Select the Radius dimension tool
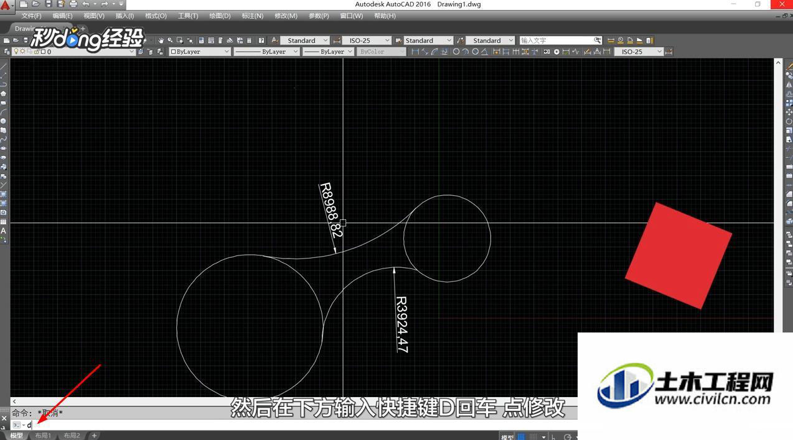This screenshot has width=793, height=440. pyautogui.click(x=456, y=52)
